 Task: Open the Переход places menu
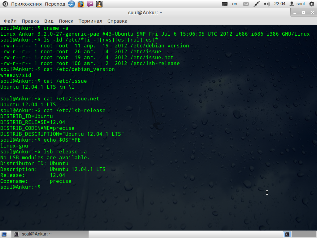click(55, 4)
